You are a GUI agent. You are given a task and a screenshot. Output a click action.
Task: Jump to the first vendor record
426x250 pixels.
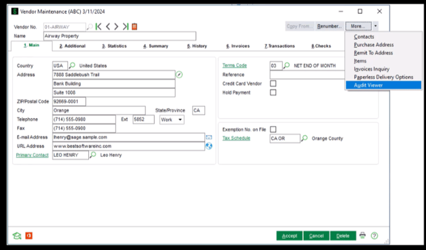pos(99,26)
